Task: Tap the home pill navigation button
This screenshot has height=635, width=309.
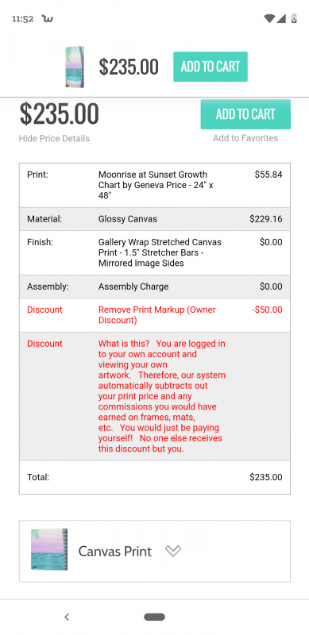Action: (154, 617)
